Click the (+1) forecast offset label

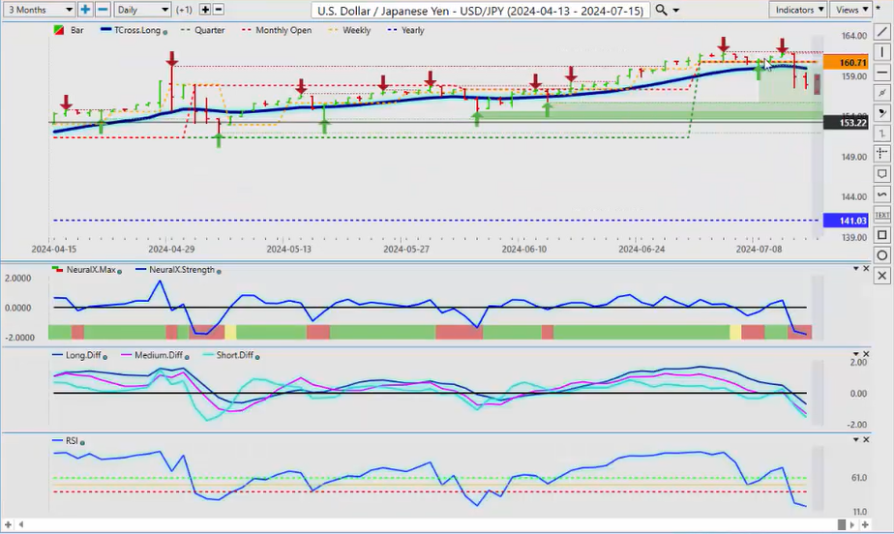[x=184, y=10]
